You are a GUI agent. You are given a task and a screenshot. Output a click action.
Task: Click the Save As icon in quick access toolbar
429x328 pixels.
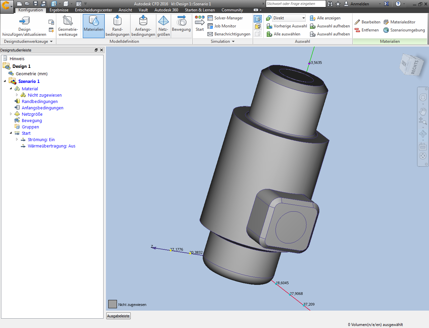(x=44, y=4)
